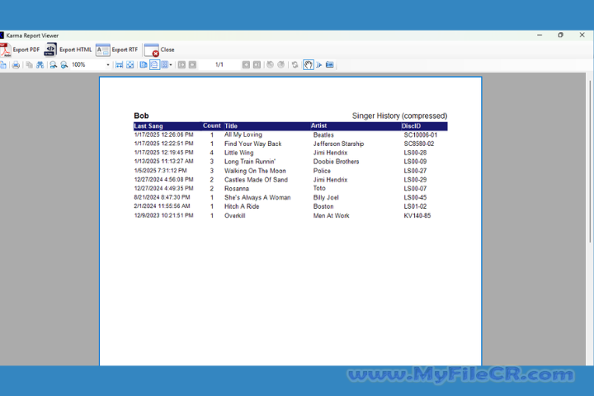The height and width of the screenshot is (396, 594).
Task: Click the DiscID column header
Action: pyautogui.click(x=411, y=125)
